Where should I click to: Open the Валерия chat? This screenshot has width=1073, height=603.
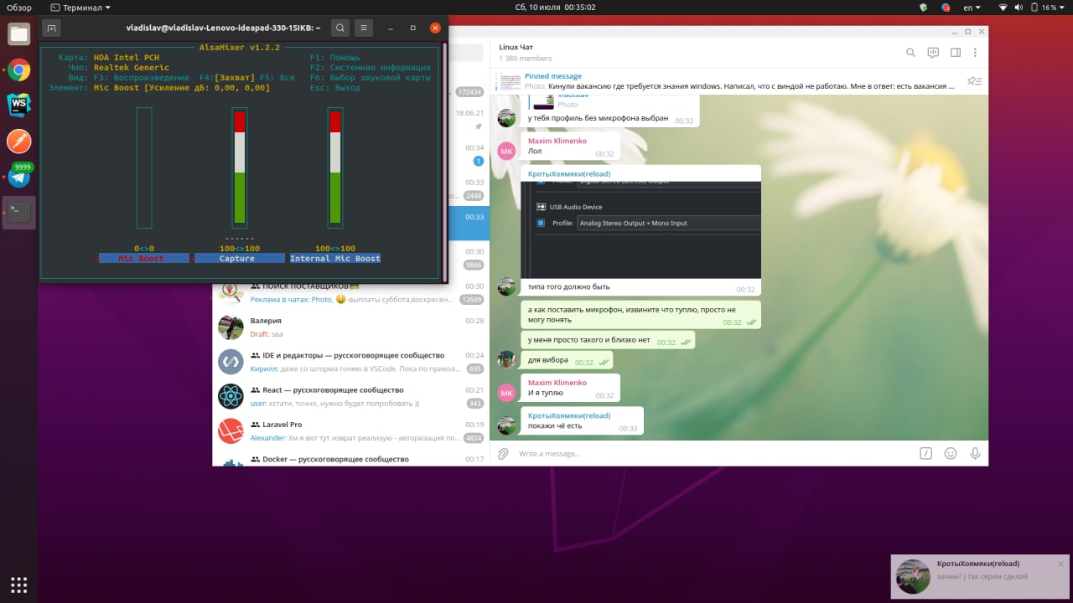click(x=350, y=327)
